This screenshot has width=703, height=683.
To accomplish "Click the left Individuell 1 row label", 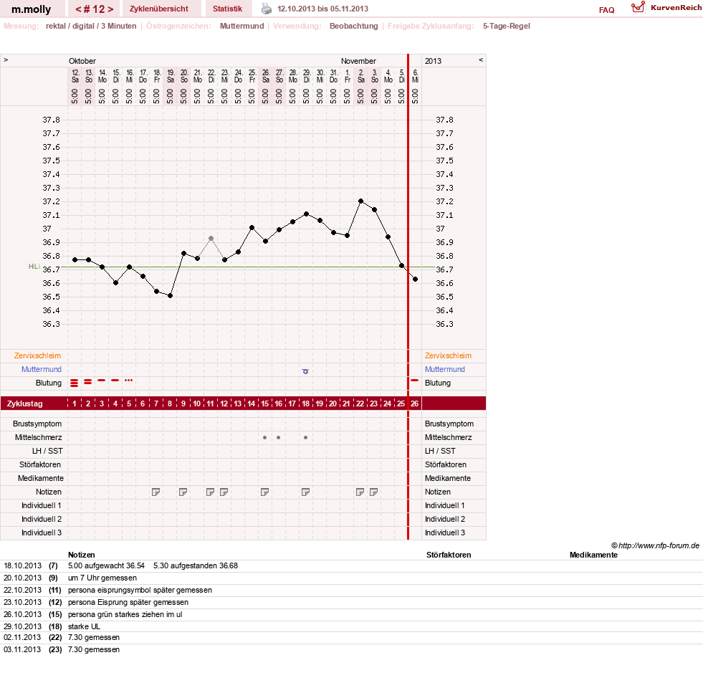I will (x=42, y=505).
